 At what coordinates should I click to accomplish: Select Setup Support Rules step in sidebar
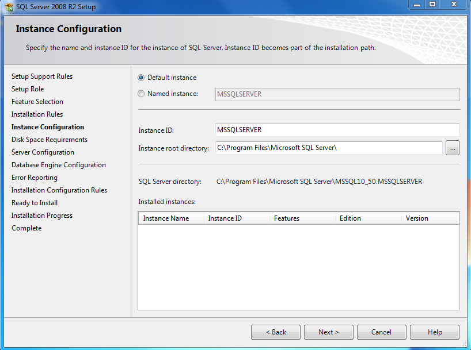tap(42, 76)
